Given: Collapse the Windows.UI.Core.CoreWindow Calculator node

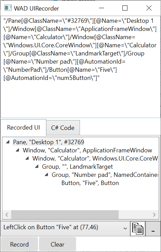Looking at the screenshot, I should tap(27, 158).
